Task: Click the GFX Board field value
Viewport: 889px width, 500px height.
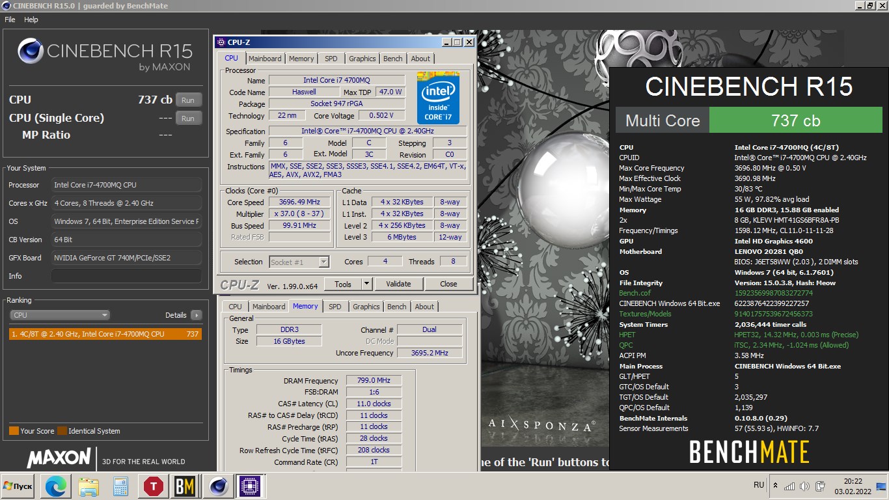Action: 126,258
